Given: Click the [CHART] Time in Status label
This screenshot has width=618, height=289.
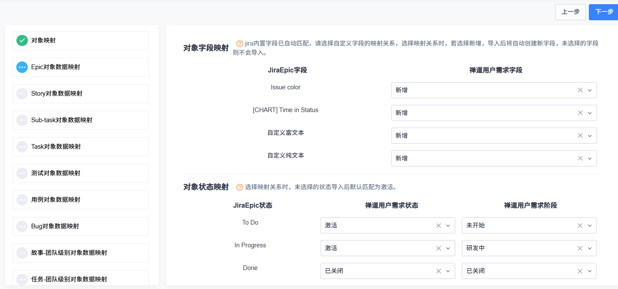Looking at the screenshot, I should [x=286, y=110].
